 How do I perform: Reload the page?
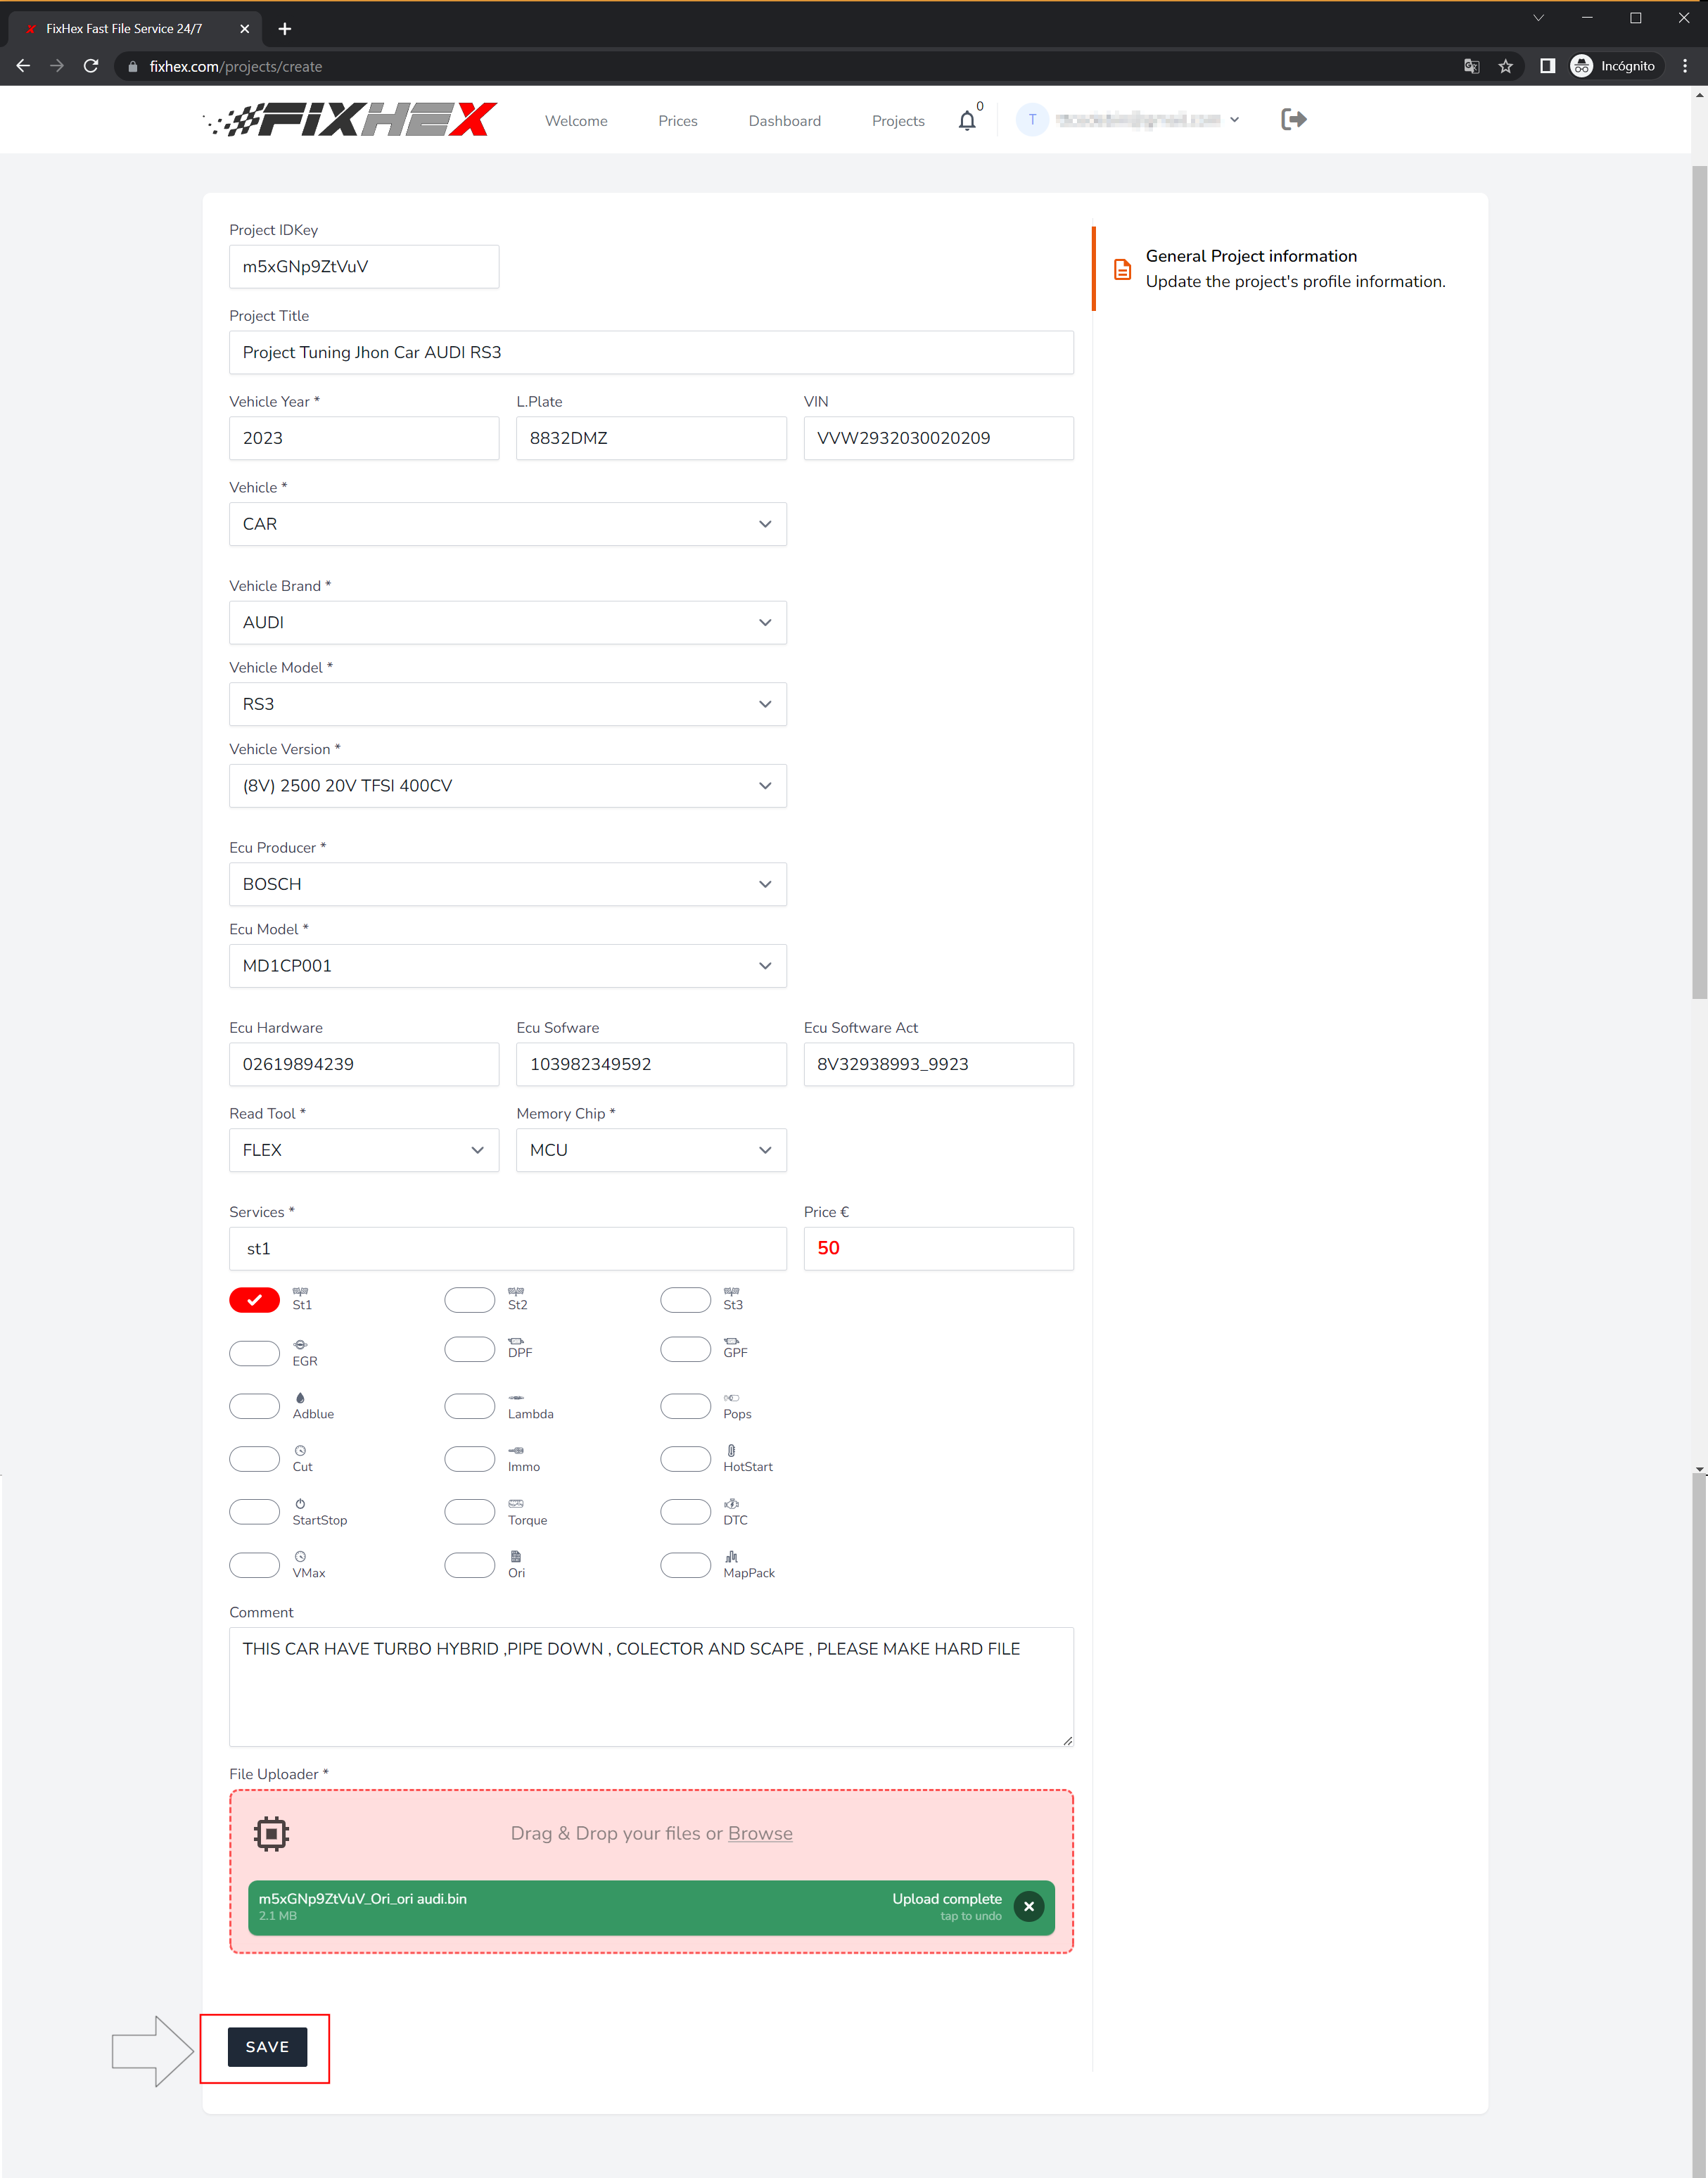[91, 66]
